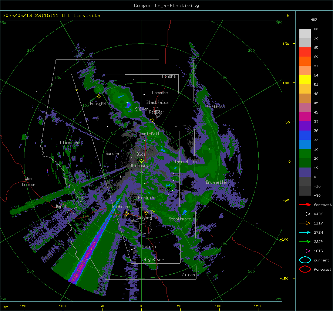Image resolution: width=333 pixels, height=311 pixels.
Task: Select the yellow diamond at radar center near Olds
Action: [141, 161]
